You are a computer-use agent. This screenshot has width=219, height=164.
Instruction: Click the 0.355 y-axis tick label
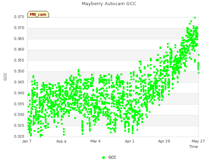[x=19, y=60]
